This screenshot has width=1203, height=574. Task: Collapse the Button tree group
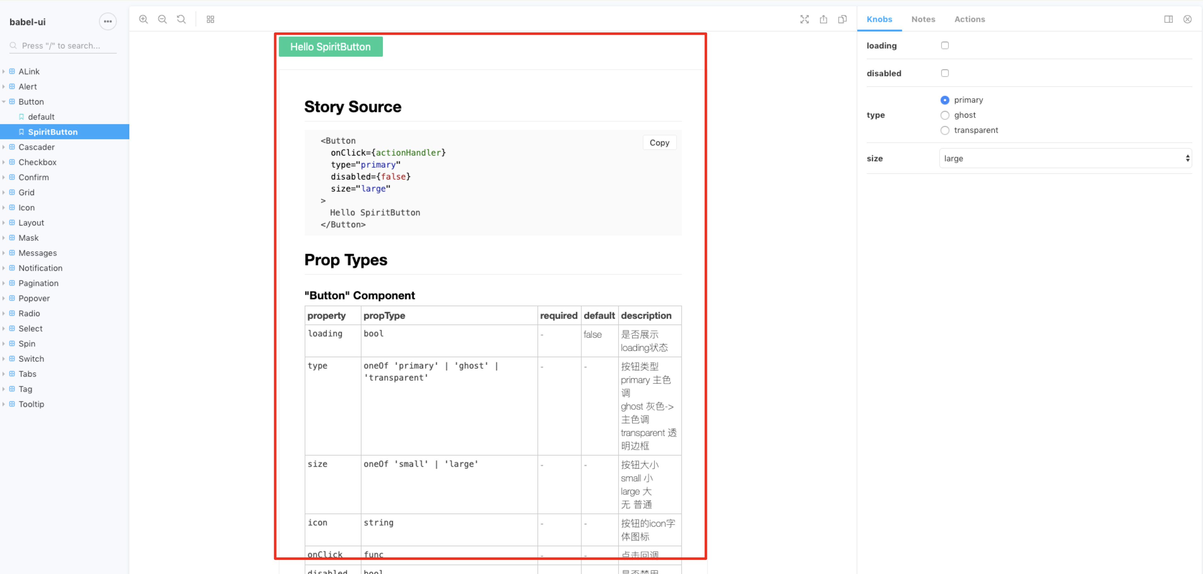31,102
